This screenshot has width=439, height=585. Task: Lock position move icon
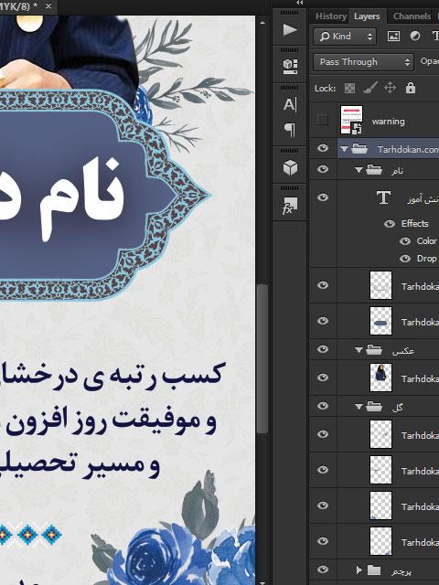click(x=391, y=88)
